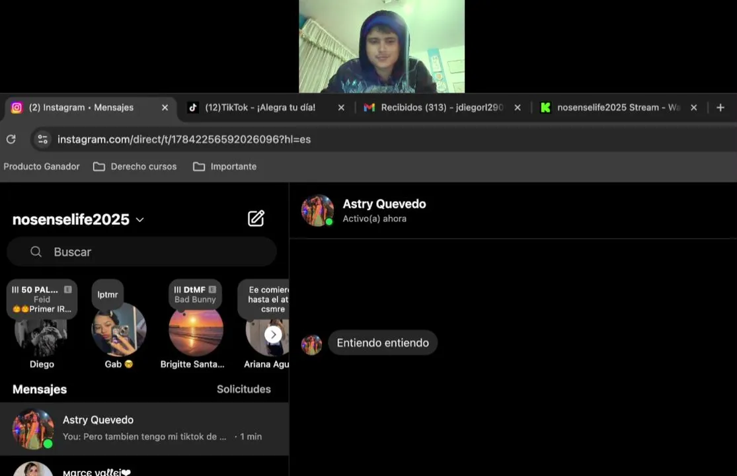Click Activo(a) ahora status text

click(x=374, y=219)
